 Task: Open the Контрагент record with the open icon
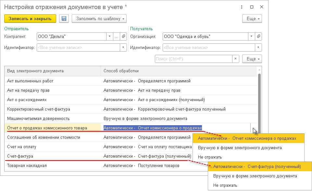(x=123, y=37)
